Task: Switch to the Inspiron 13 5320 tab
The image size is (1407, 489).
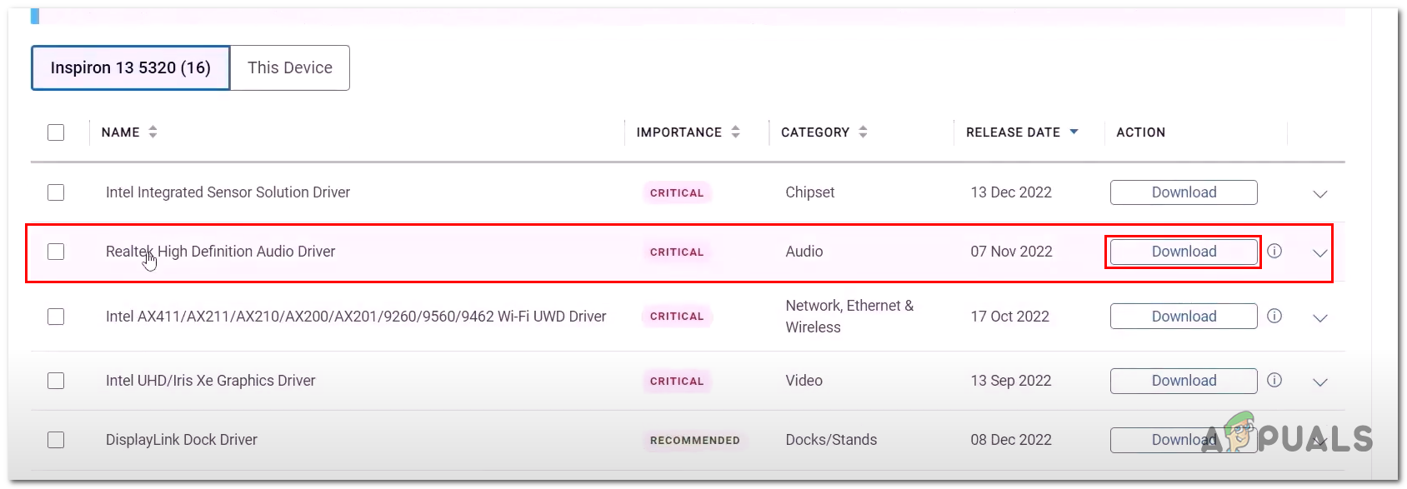Action: [x=131, y=67]
